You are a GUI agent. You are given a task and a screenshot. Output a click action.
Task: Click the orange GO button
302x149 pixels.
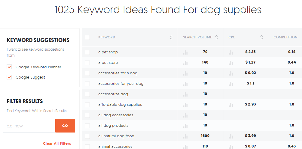(x=65, y=126)
